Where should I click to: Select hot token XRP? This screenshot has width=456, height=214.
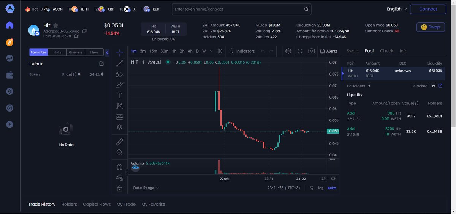click(106, 9)
